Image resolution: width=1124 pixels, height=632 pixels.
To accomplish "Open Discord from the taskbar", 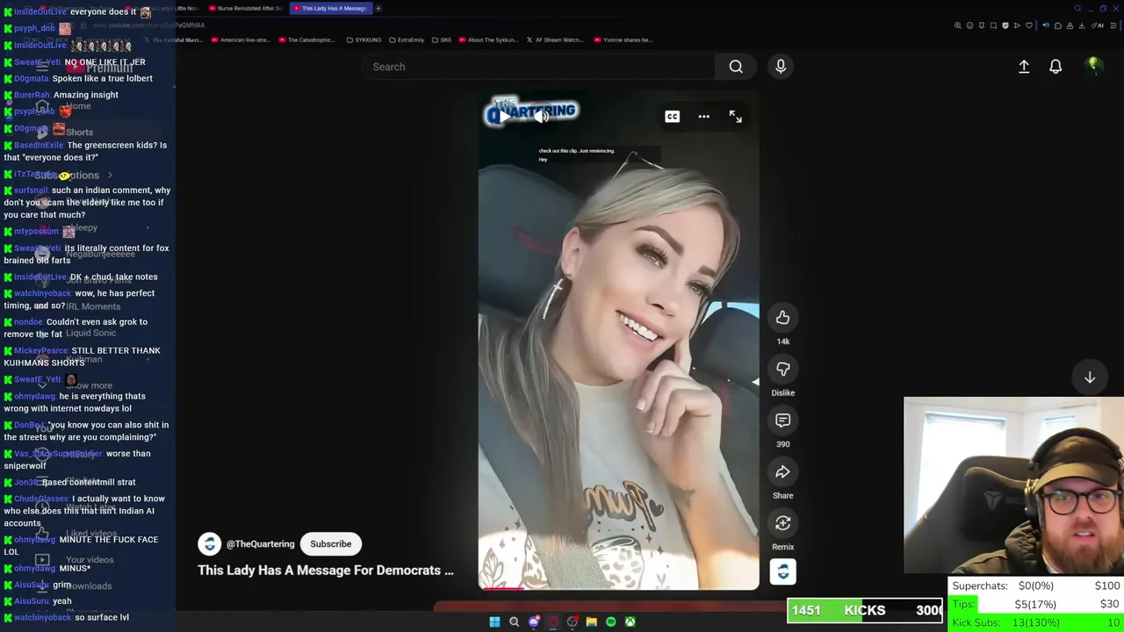I will pos(533,621).
